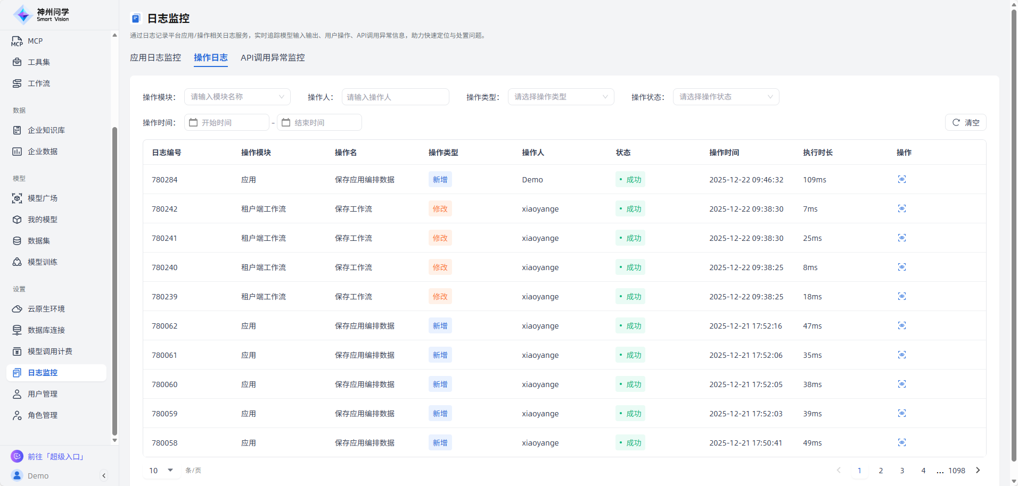Click the 操作人 input field

click(x=395, y=97)
